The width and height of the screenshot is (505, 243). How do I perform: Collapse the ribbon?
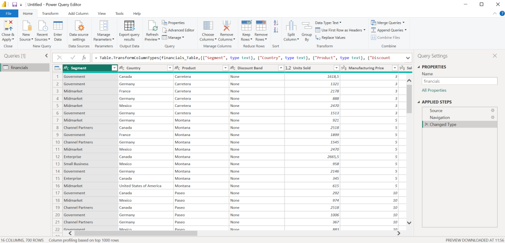pos(495,13)
